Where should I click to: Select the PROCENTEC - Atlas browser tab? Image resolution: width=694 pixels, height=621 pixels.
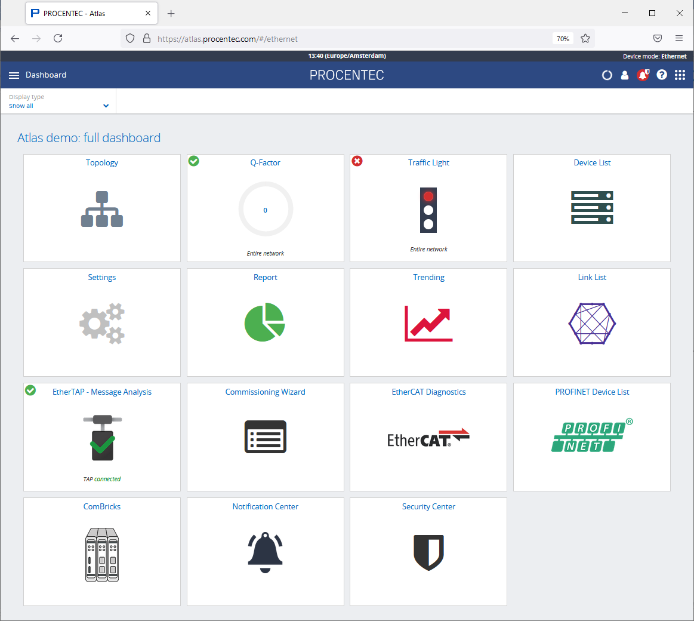[92, 13]
